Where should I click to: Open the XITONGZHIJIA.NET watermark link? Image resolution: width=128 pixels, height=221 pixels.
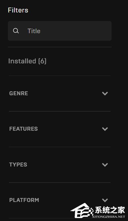coord(109,217)
